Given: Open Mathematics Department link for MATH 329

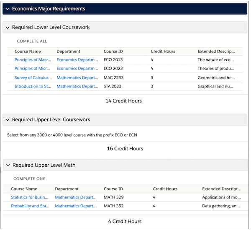Looking at the screenshot, I should (76, 197).
